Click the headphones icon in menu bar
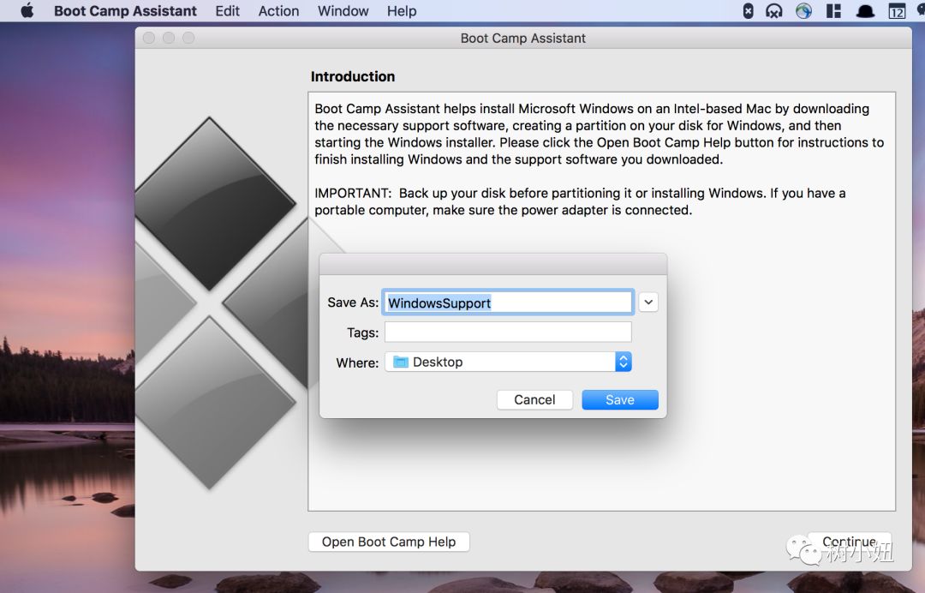 click(774, 11)
